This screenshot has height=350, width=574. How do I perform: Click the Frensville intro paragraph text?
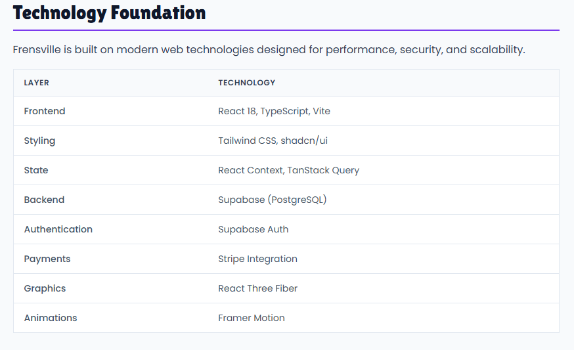pos(269,50)
